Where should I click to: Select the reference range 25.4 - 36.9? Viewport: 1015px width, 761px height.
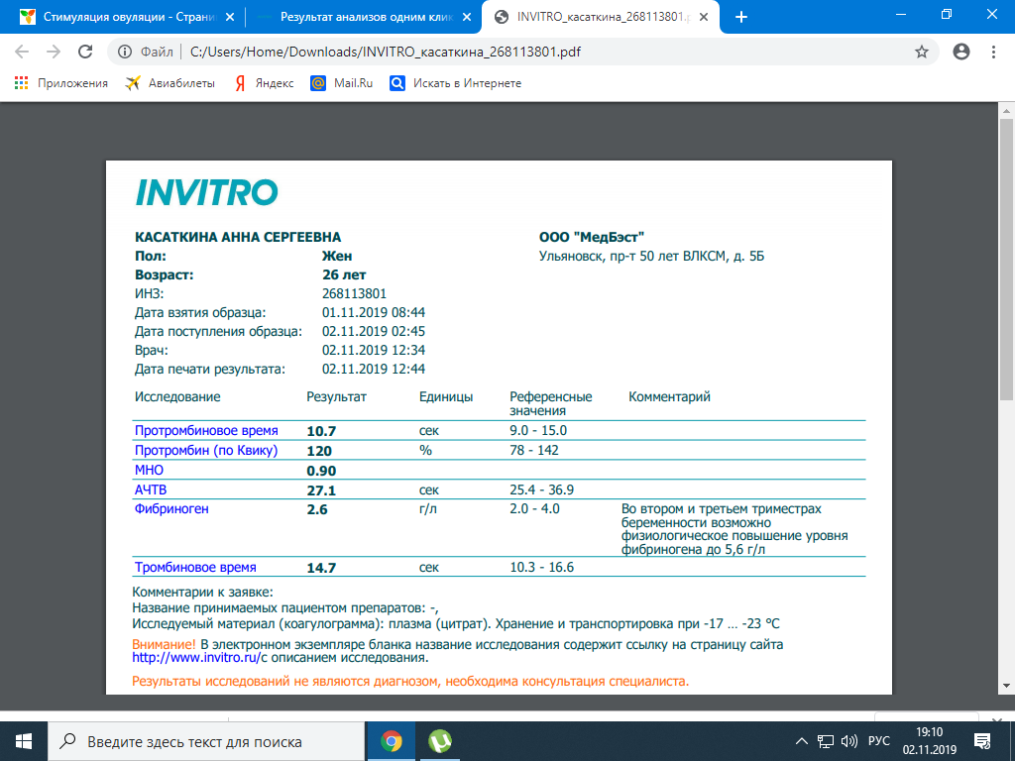(542, 489)
